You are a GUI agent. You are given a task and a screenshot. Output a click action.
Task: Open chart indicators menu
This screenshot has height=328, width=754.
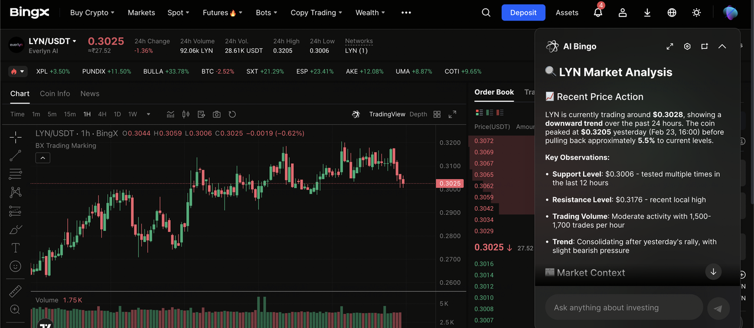tap(171, 114)
